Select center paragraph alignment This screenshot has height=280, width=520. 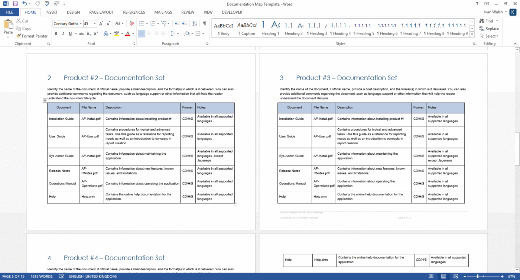point(149,33)
